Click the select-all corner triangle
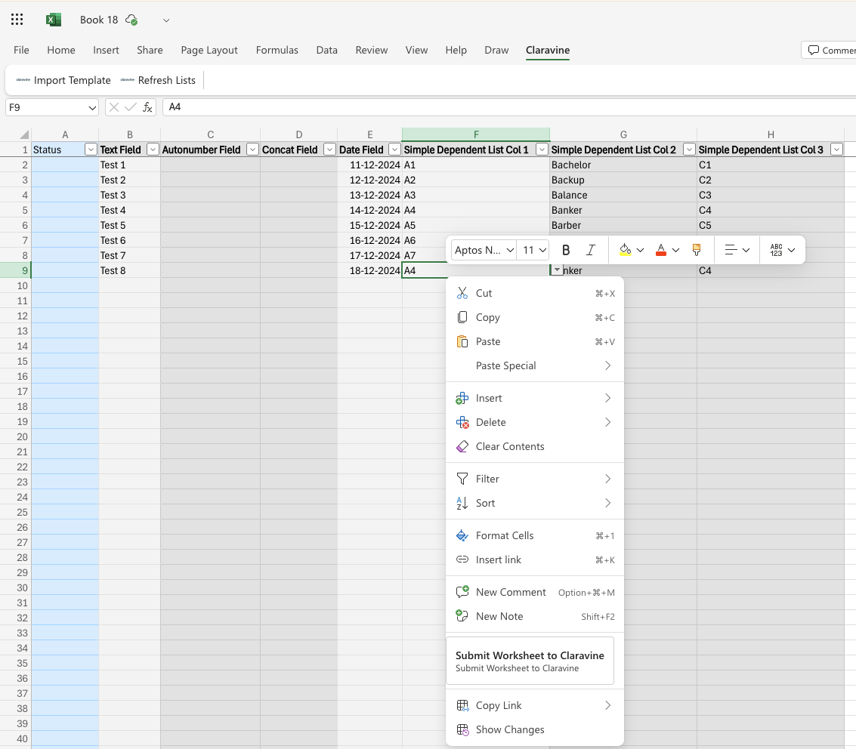The image size is (856, 749). [24, 134]
